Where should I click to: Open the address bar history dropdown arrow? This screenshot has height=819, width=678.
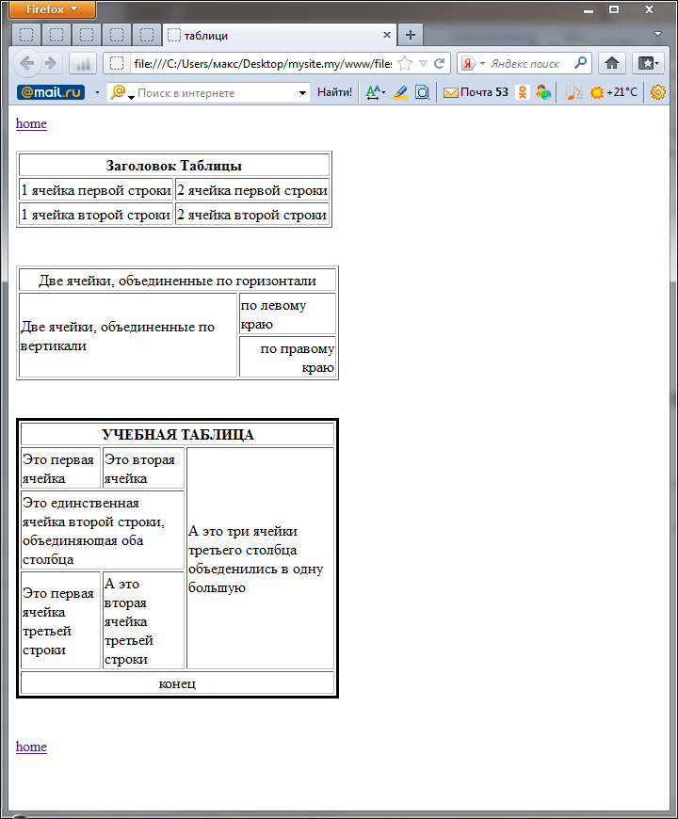(423, 64)
